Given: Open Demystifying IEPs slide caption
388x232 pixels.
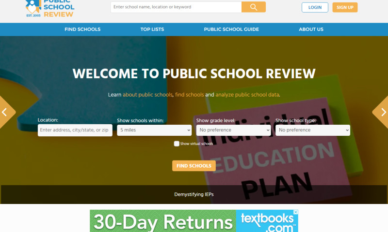Looking at the screenshot, I should [194, 194].
